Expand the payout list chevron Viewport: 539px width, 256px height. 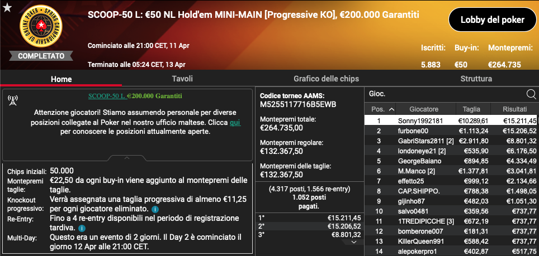(x=354, y=242)
